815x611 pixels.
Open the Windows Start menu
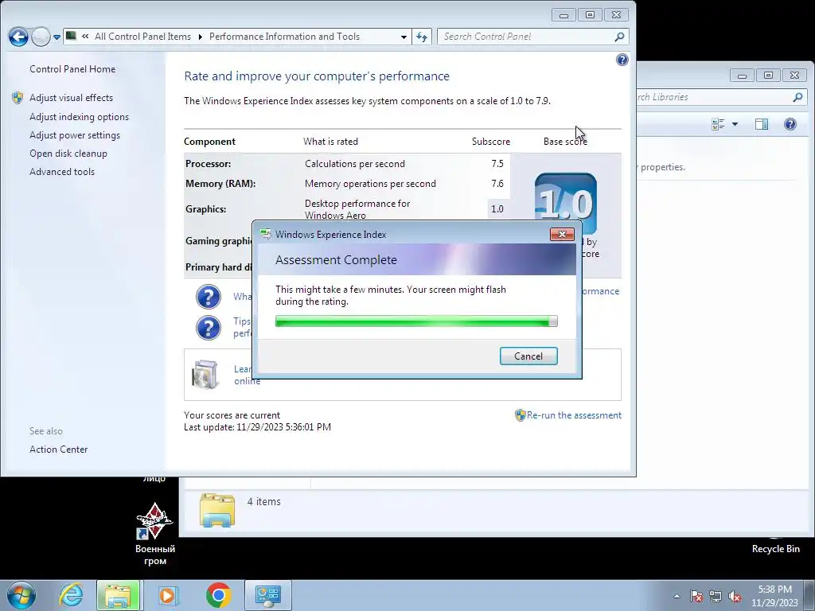click(21, 595)
